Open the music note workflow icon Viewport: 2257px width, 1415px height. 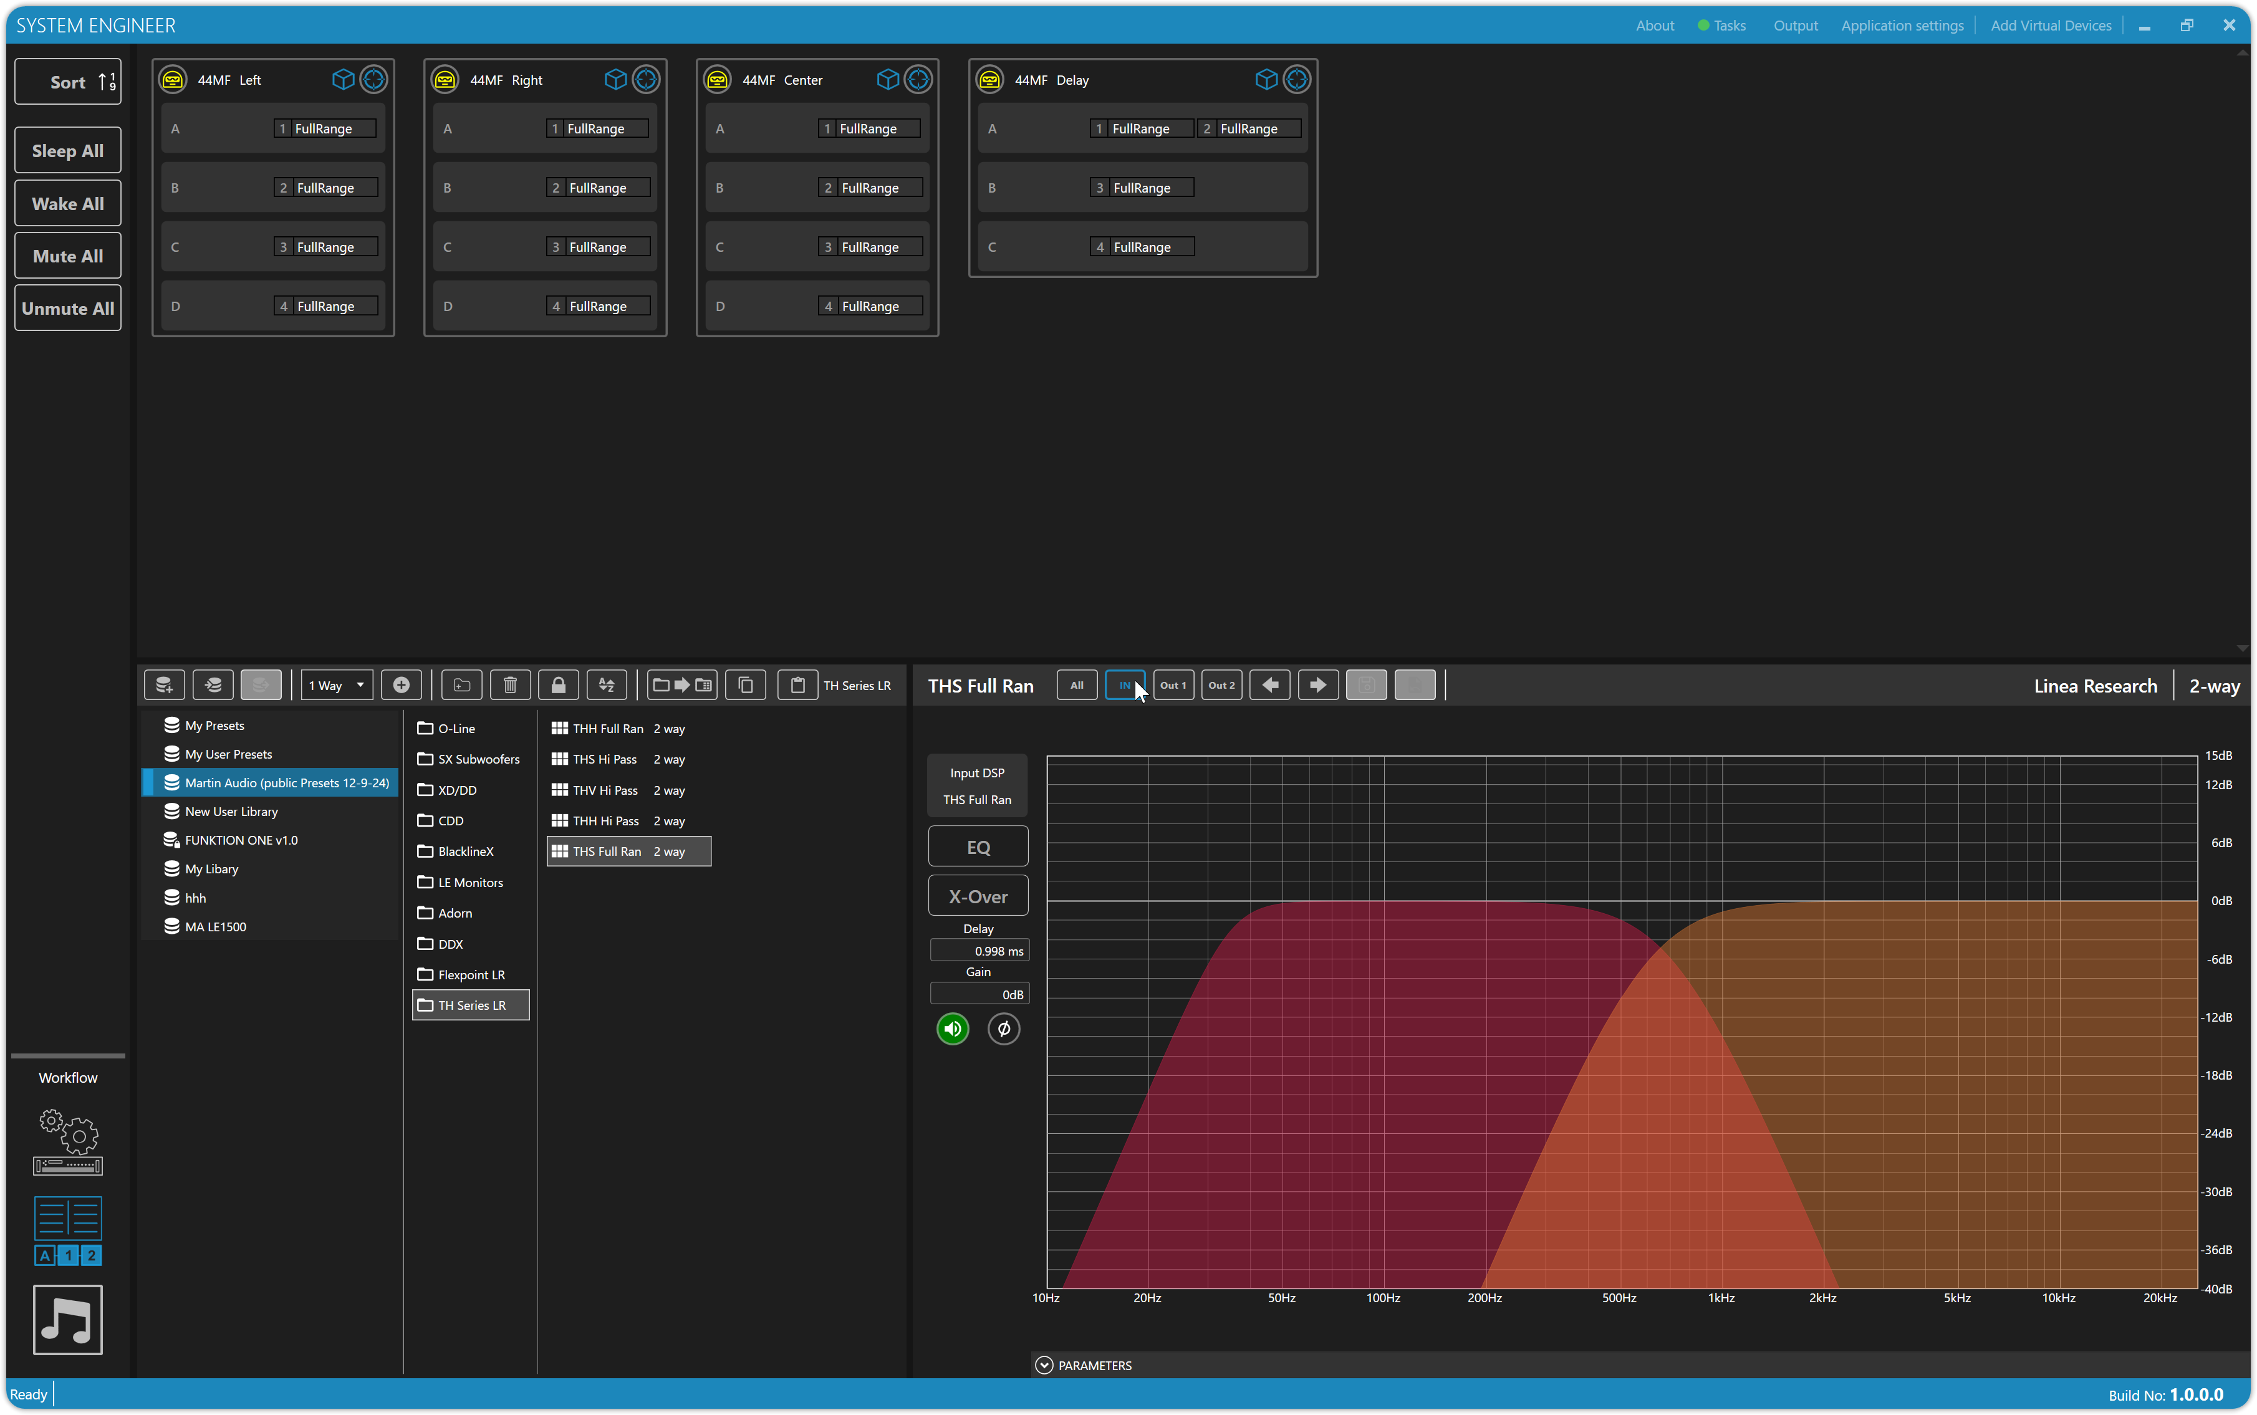coord(67,1320)
